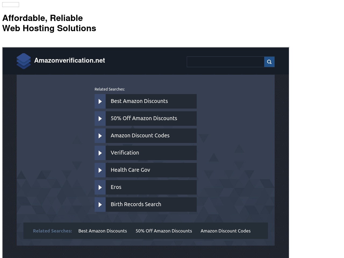
Task: Click arrow icon beside Birth Records Search
Action: 100,205
